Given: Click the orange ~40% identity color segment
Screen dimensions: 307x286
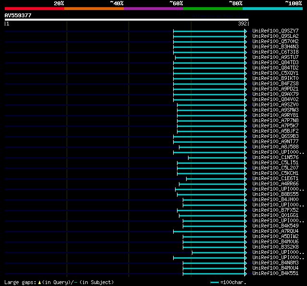Looking at the screenshot, I should (94, 9).
